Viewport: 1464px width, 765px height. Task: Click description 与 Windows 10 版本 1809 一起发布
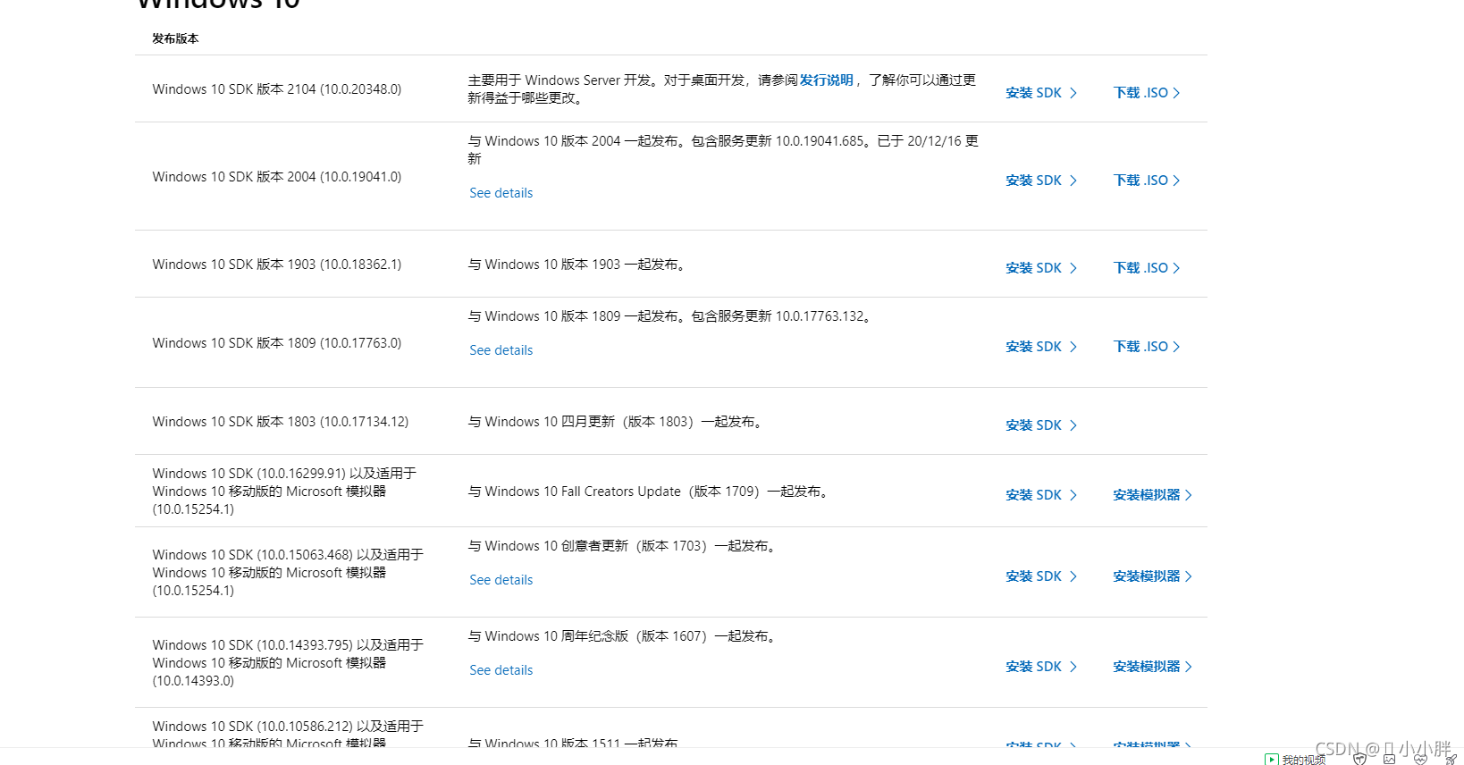[x=670, y=316]
